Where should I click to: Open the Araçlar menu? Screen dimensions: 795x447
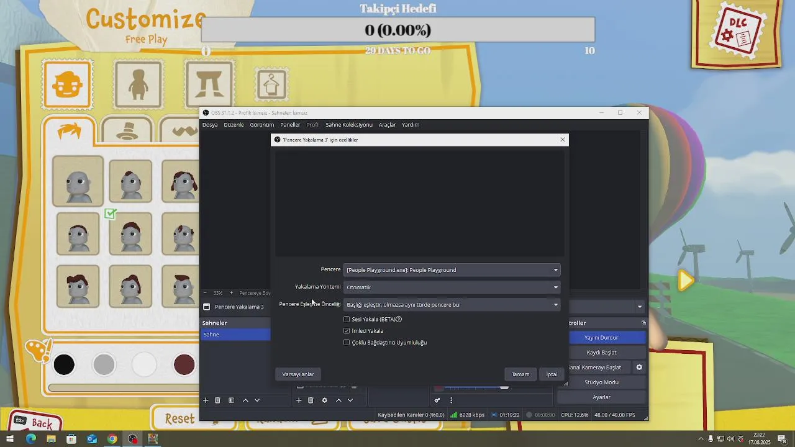(387, 125)
